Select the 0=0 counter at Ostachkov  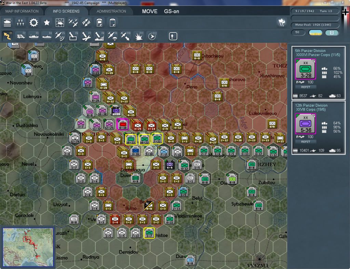[x=197, y=55]
